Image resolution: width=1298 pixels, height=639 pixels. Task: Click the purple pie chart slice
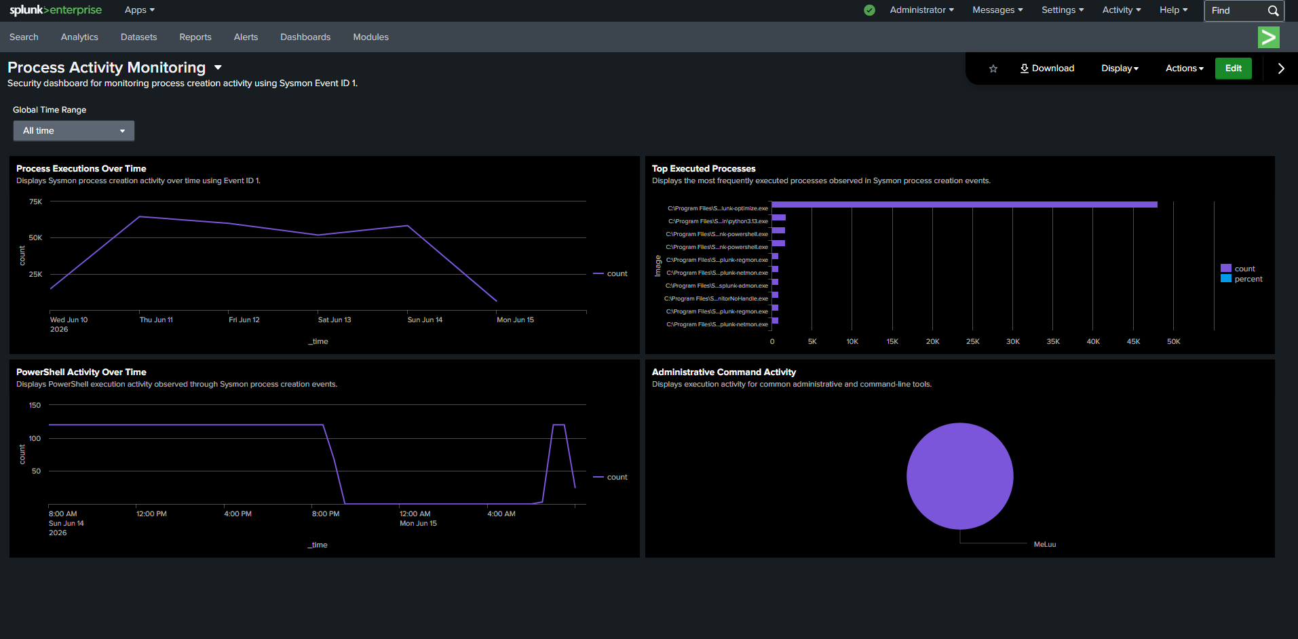pyautogui.click(x=959, y=476)
